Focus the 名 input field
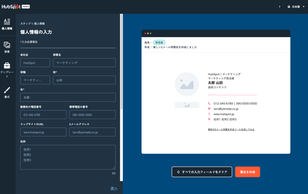 point(68,97)
